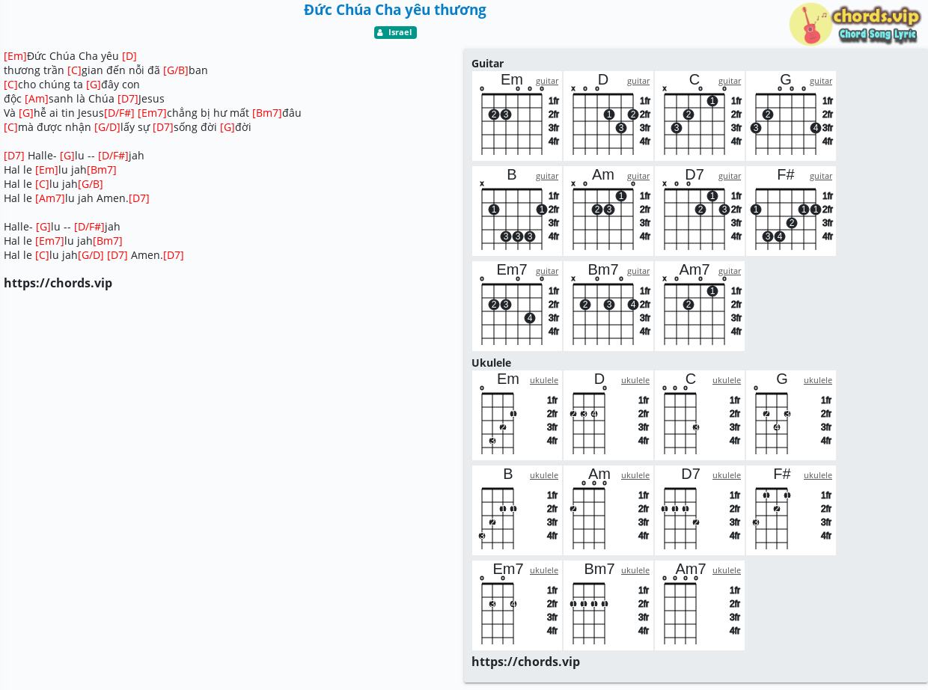Click [G] chord before 'hễ ai tin Jesus'

pyautogui.click(x=26, y=113)
